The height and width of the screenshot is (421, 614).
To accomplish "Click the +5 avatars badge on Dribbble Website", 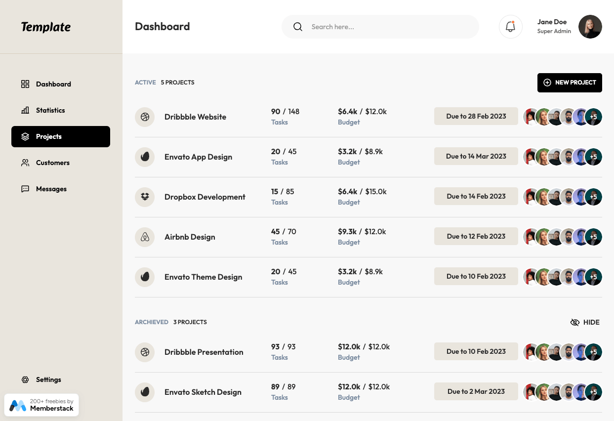I will (x=593, y=117).
